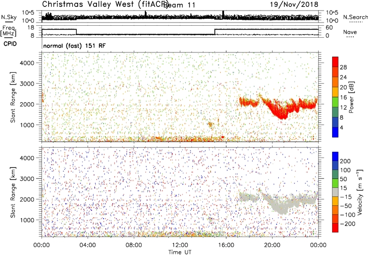
Task: Click the 'N.Sky' legend label
Action: point(9,17)
